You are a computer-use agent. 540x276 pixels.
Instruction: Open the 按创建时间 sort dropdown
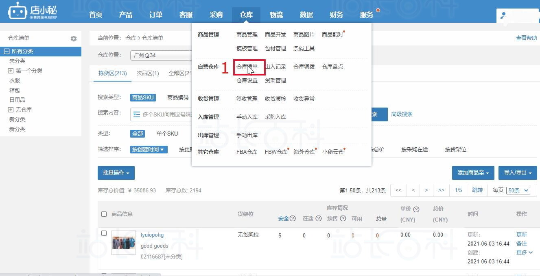coord(149,150)
